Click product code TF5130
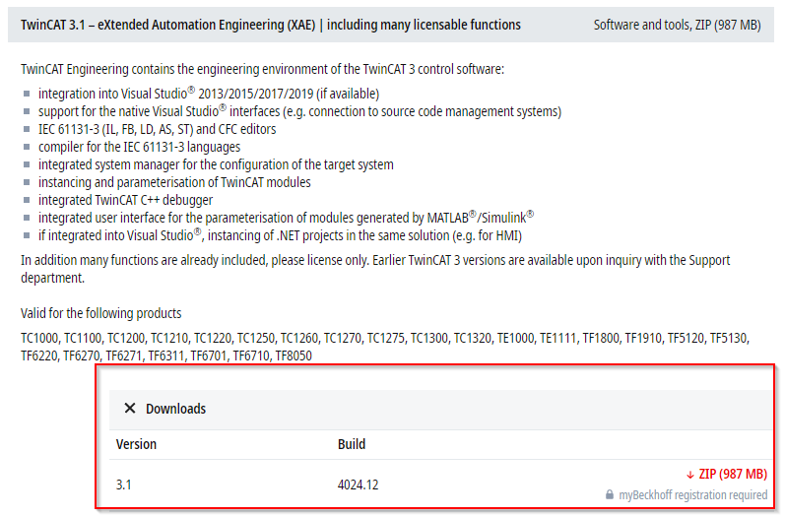Screen dimensions: 785x517 tap(729, 339)
